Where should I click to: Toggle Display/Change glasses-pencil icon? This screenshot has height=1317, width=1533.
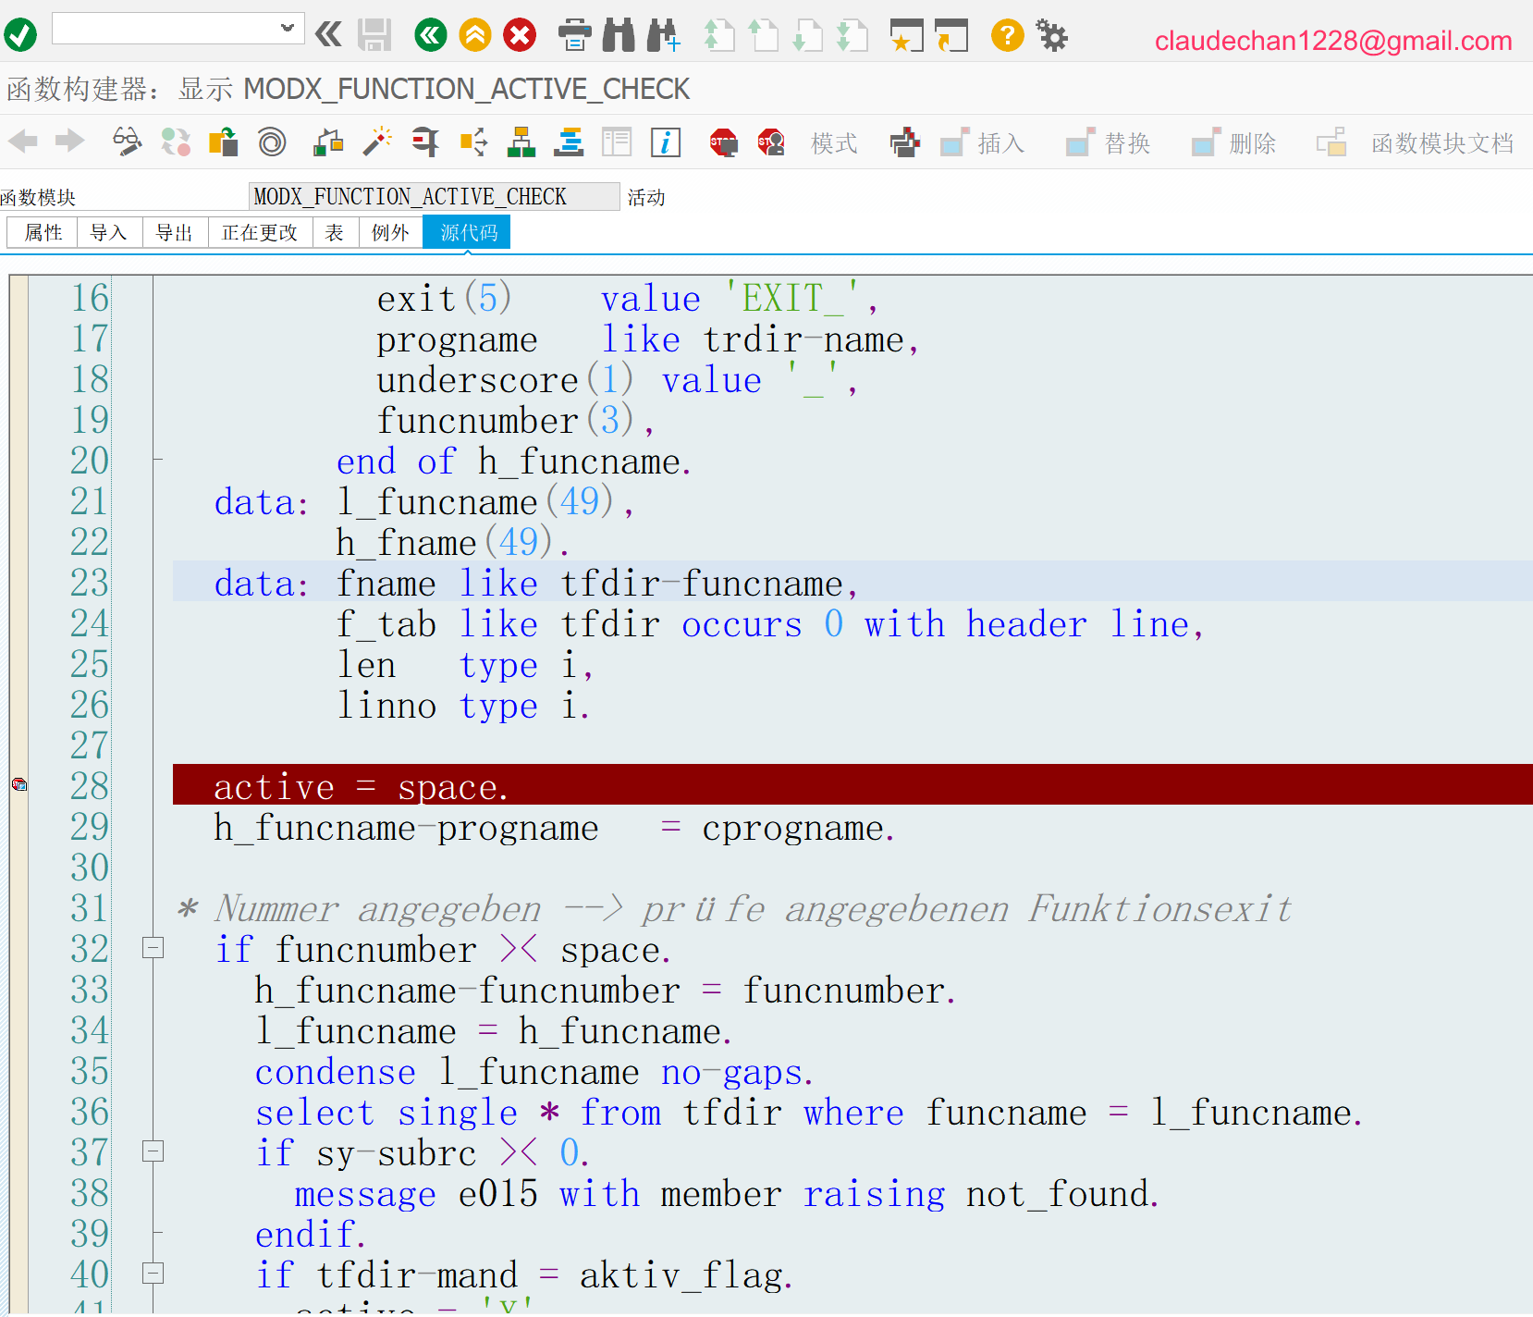[x=127, y=142]
